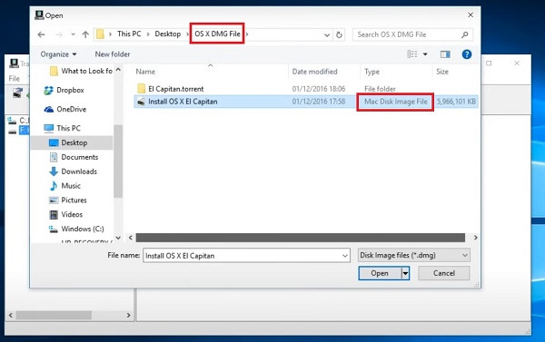The height and width of the screenshot is (342, 545).
Task: Open recent locations chevron beside forward arrow
Action: (x=73, y=34)
